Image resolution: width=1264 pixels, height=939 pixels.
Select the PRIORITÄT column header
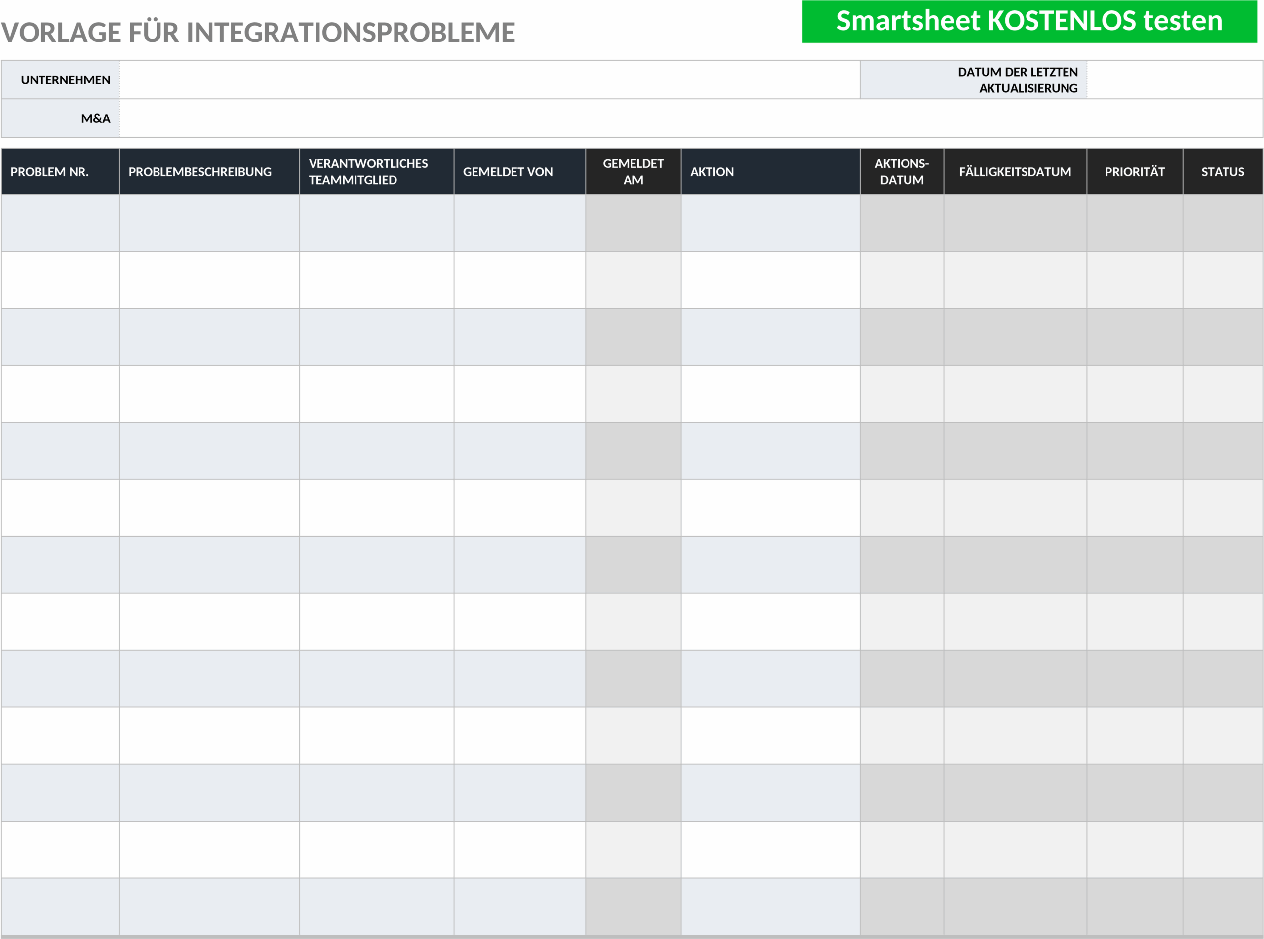[1135, 172]
